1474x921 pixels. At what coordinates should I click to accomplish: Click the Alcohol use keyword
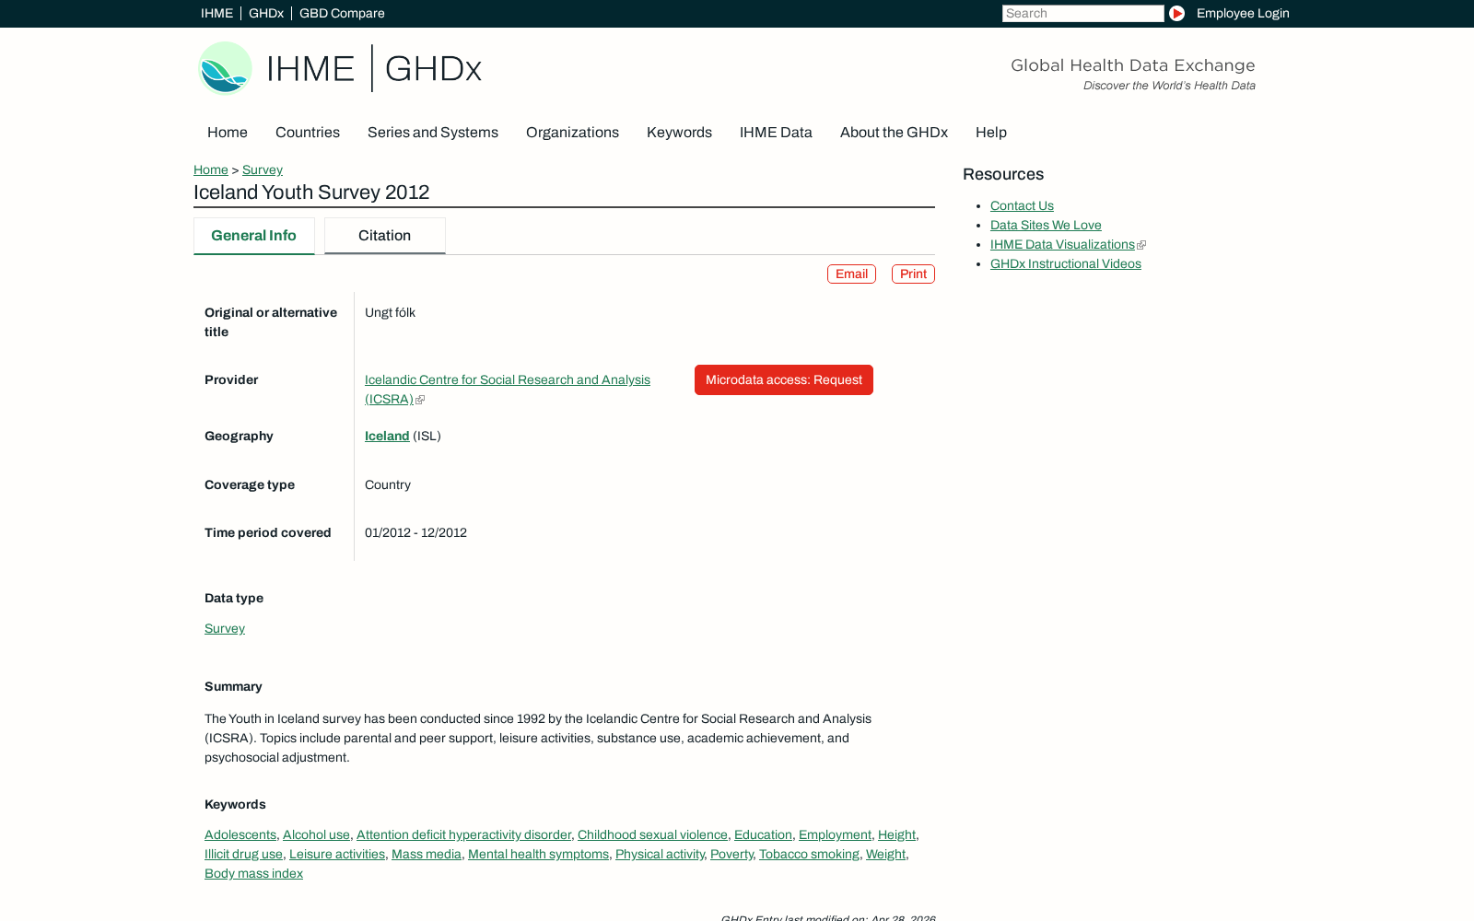coord(316,834)
